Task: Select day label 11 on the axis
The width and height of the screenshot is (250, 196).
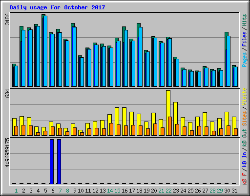Action: coord(88,191)
